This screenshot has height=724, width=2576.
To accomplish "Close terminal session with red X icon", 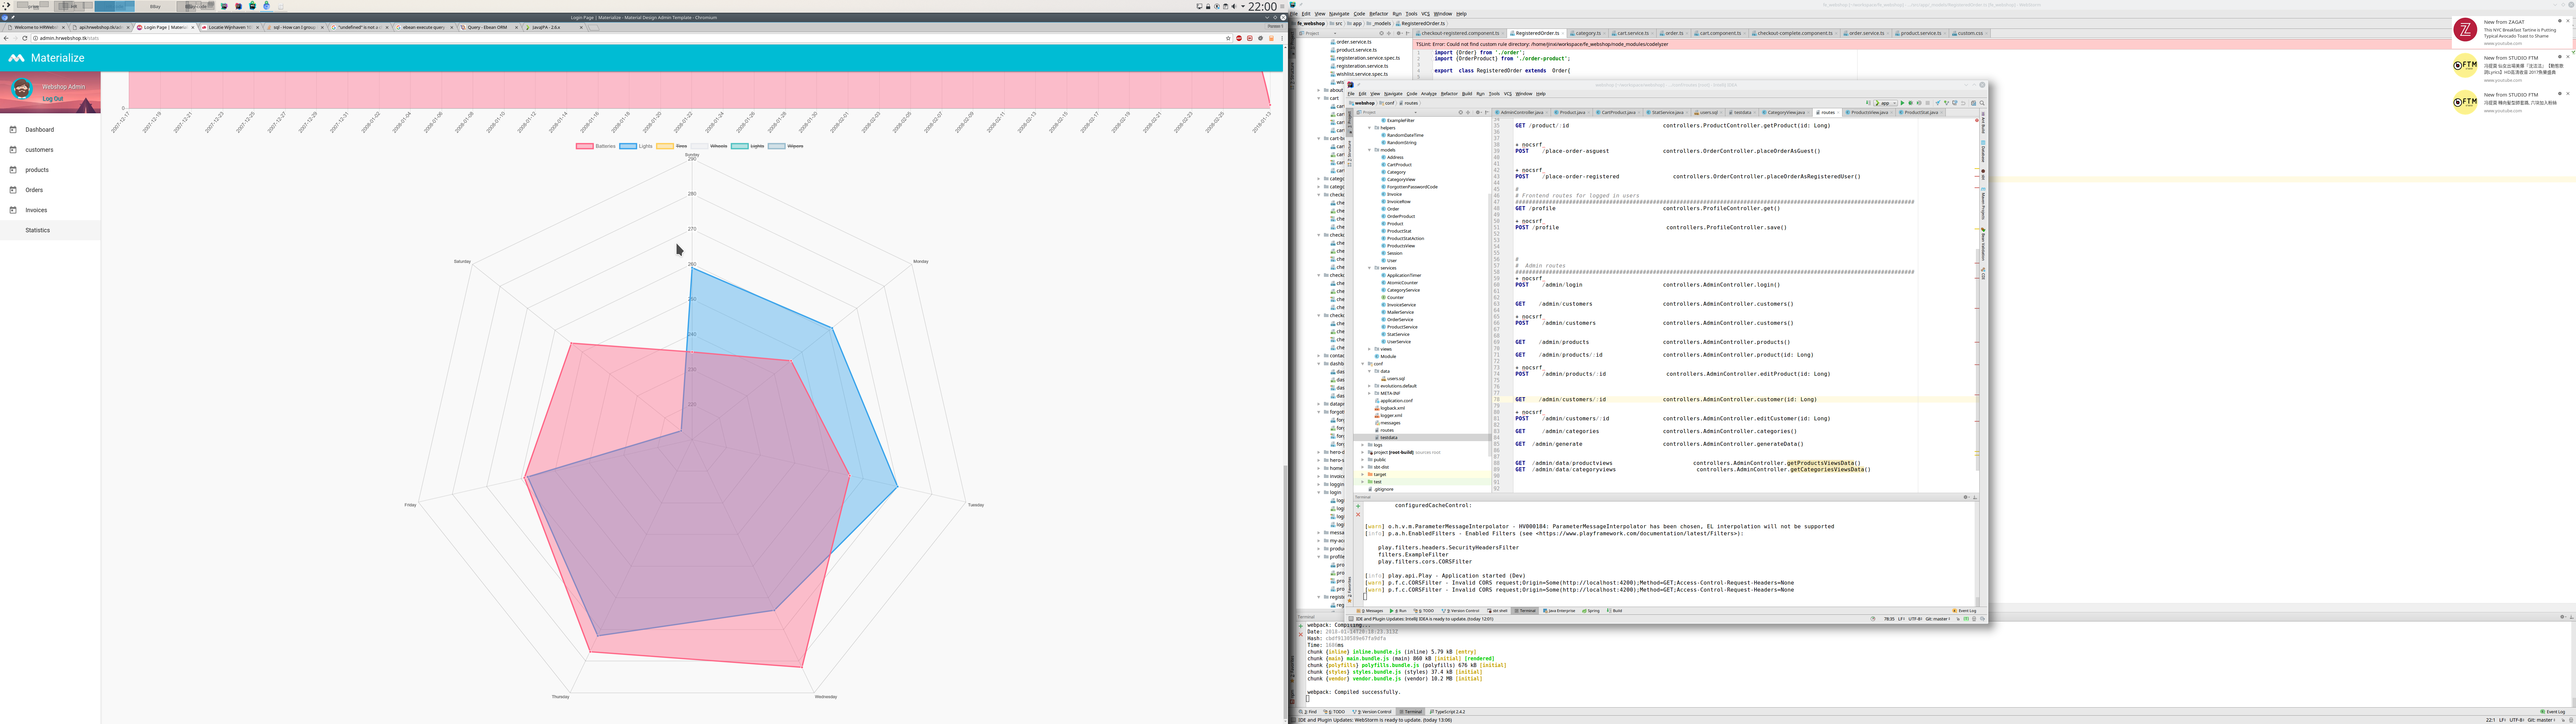I will click(1358, 515).
